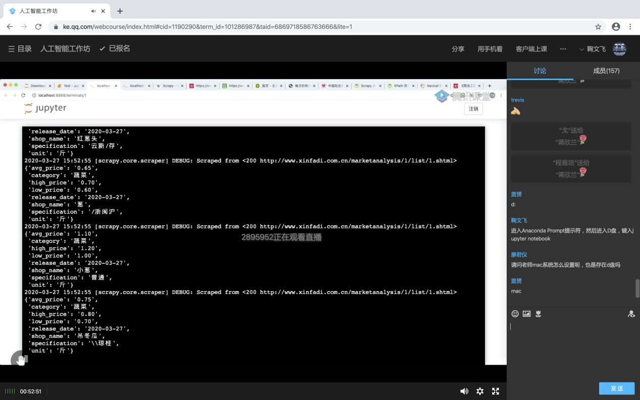Open the three-dot more options menu
The height and width of the screenshot is (400, 640).
pyautogui.click(x=563, y=49)
